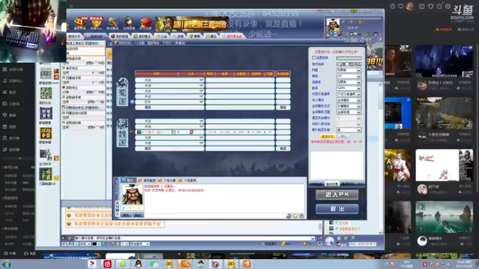Image resolution: width=479 pixels, height=269 pixels.
Task: Click the room password input field
Action: (x=348, y=58)
